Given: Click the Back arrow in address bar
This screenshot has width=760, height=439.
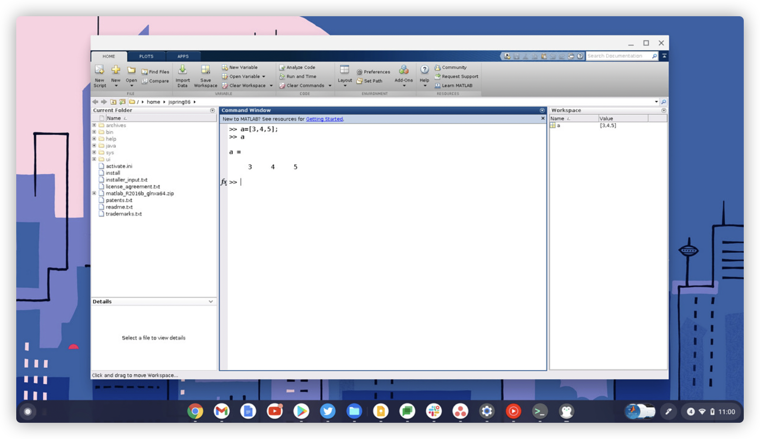Looking at the screenshot, I should click(95, 102).
